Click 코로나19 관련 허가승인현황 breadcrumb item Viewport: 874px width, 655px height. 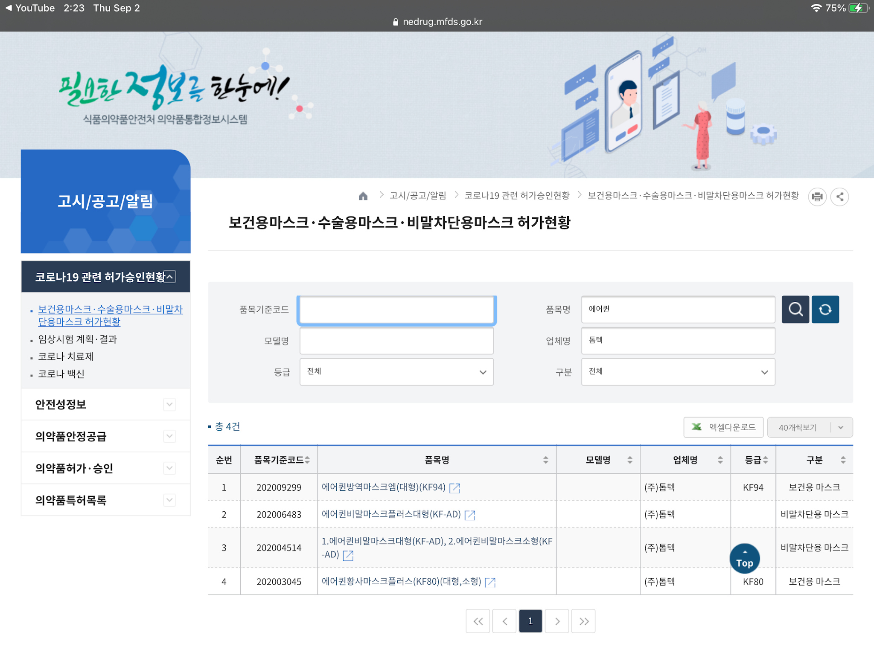517,196
